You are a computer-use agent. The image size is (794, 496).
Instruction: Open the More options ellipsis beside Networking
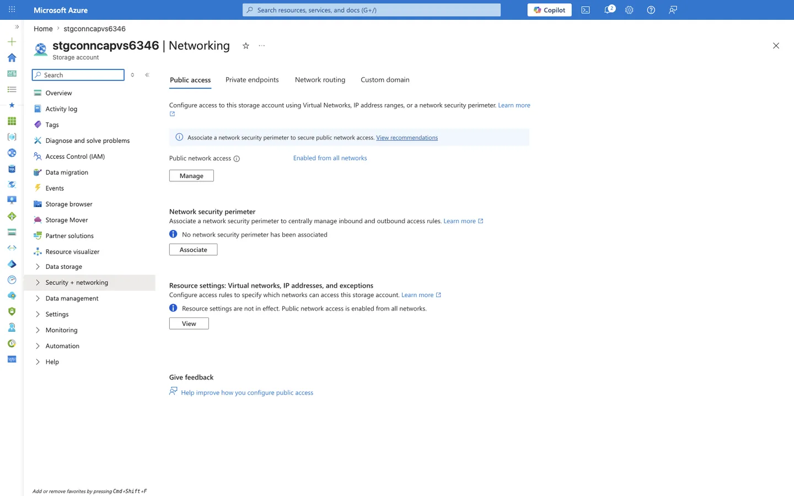point(262,46)
